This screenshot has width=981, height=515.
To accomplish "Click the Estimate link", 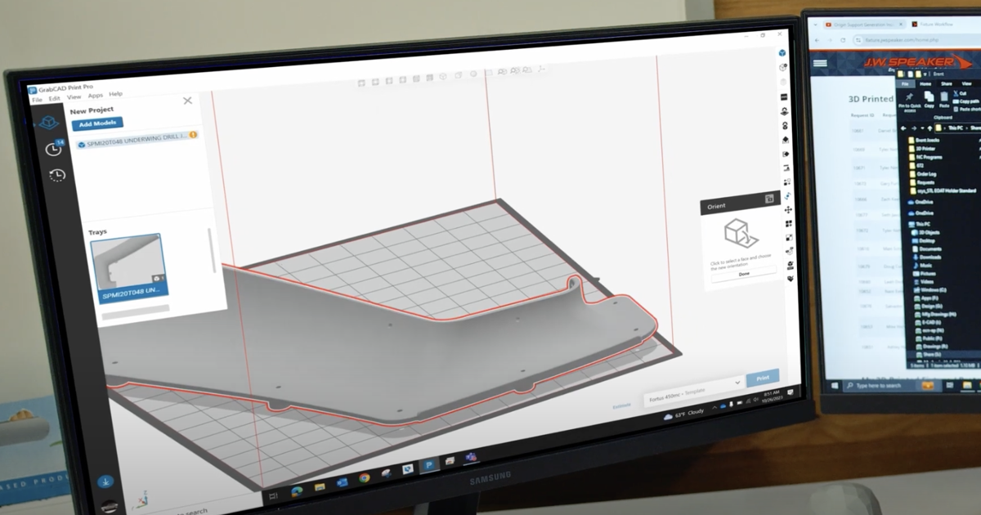I will click(x=621, y=405).
